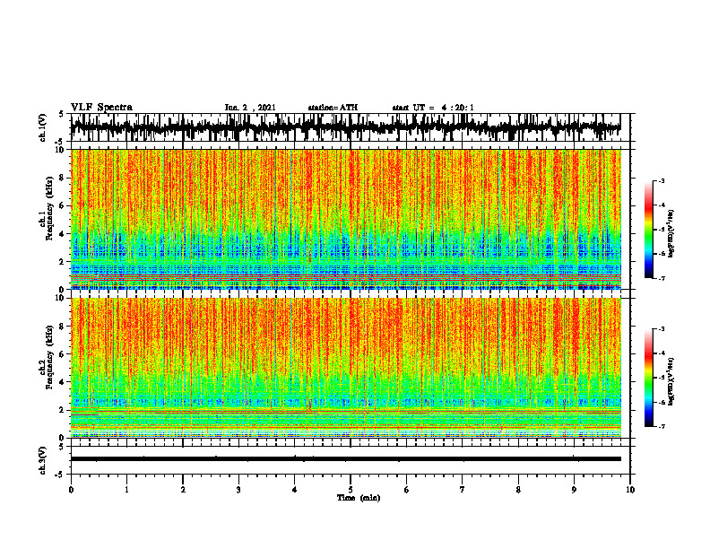The image size is (710, 549).
Task: Click the "-3" label on ch.2 color bar
Action: (662, 329)
